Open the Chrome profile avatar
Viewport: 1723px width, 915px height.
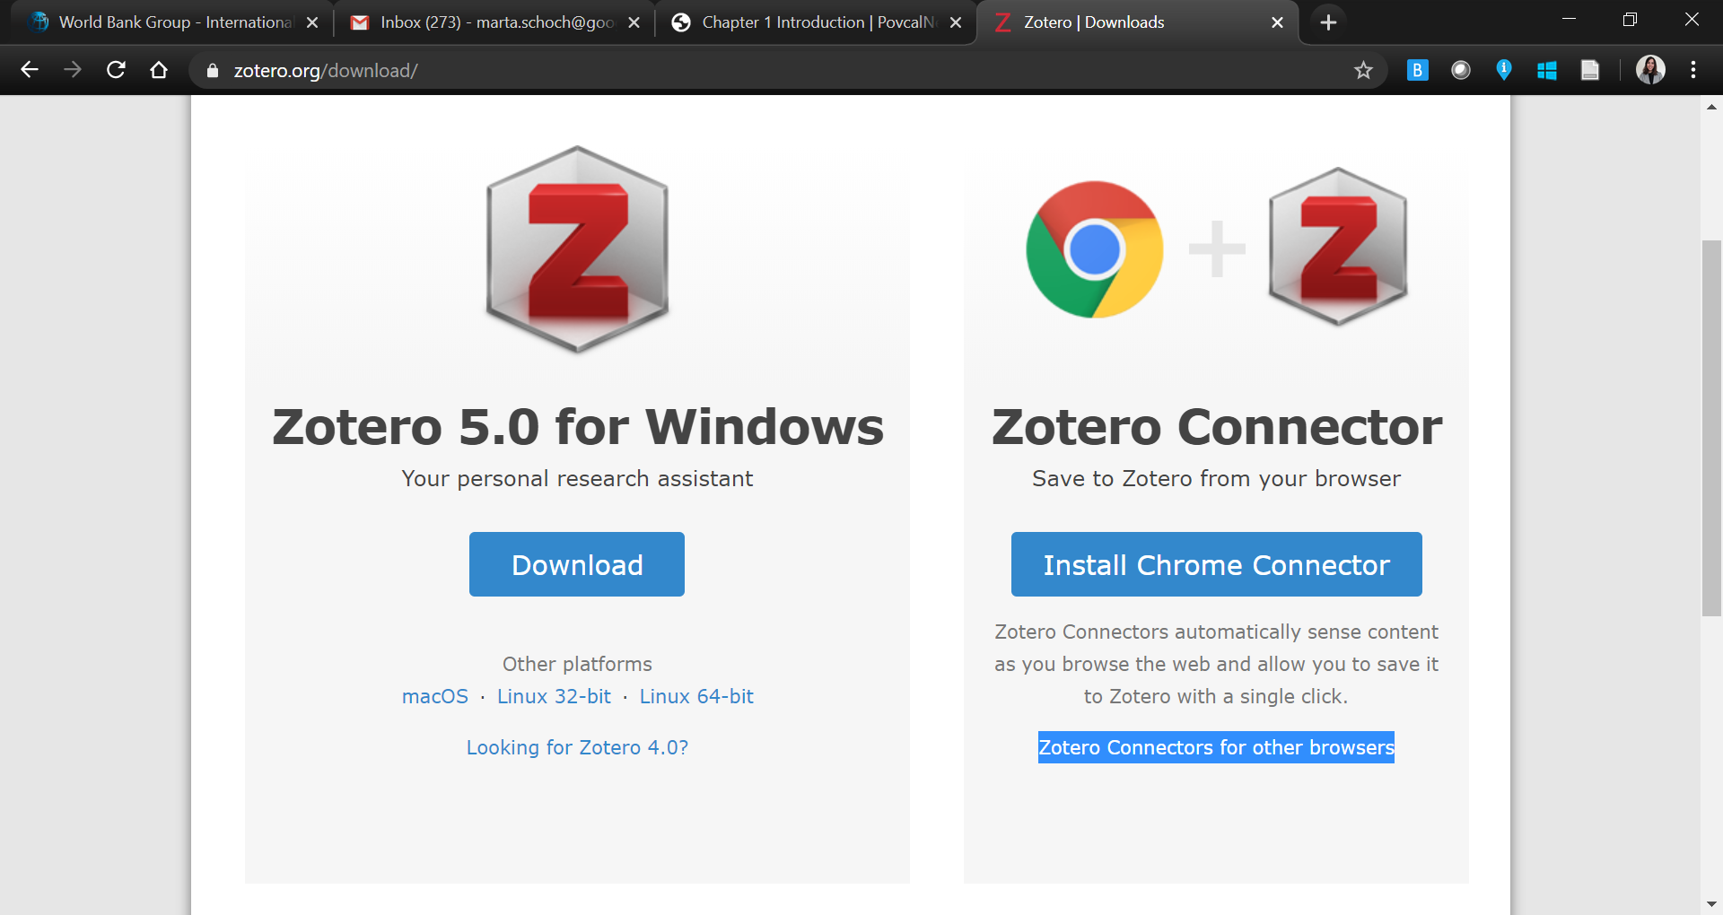pos(1650,70)
